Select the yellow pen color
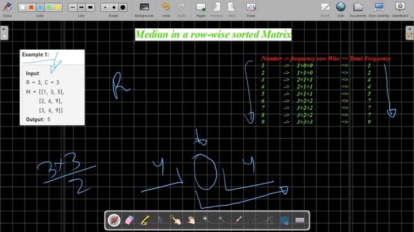Image resolution: width=414 pixels, height=232 pixels. [58, 7]
